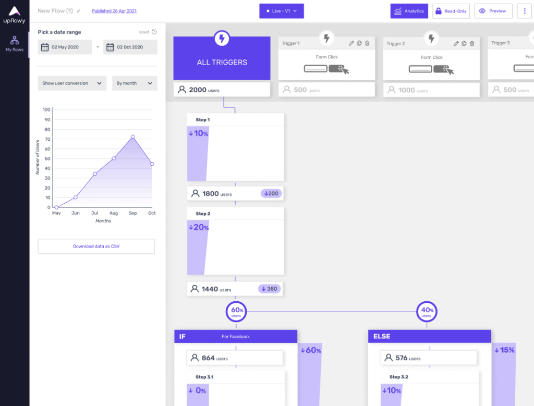Screen dimensions: 534x406
Task: Click the Preview button
Action: (493, 11)
